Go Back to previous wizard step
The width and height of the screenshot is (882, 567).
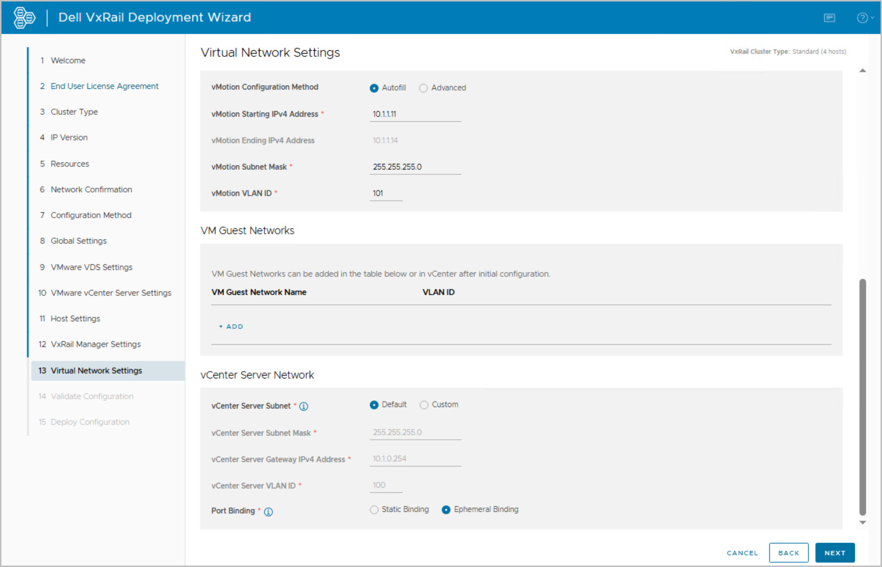point(788,553)
